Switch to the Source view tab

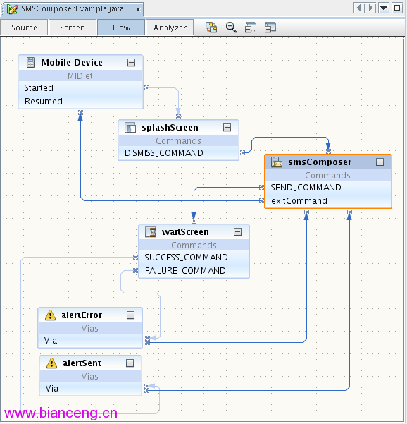[x=24, y=28]
